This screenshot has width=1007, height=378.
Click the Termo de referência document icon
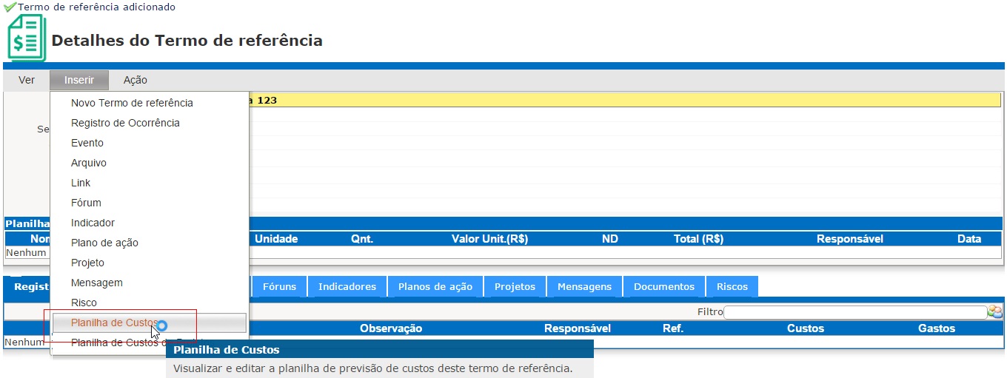(27, 38)
